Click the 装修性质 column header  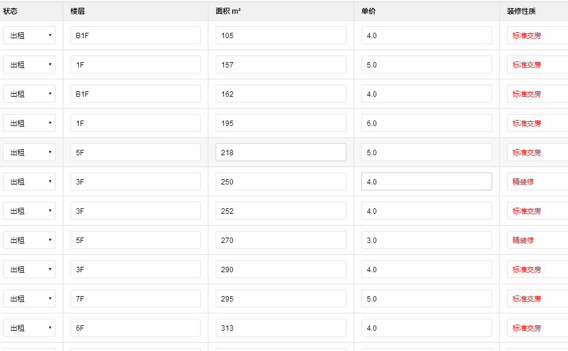pos(521,11)
